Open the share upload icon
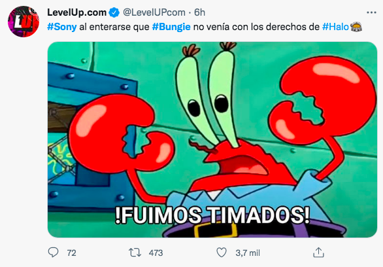Image resolution: width=383 pixels, height=267 pixels. click(318, 253)
